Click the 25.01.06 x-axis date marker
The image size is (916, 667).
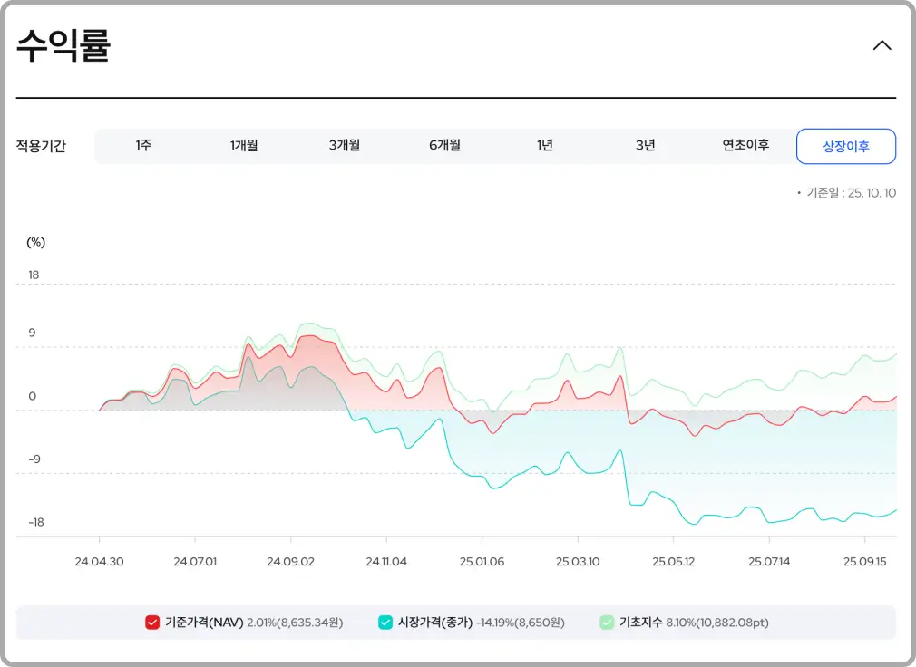coord(482,562)
